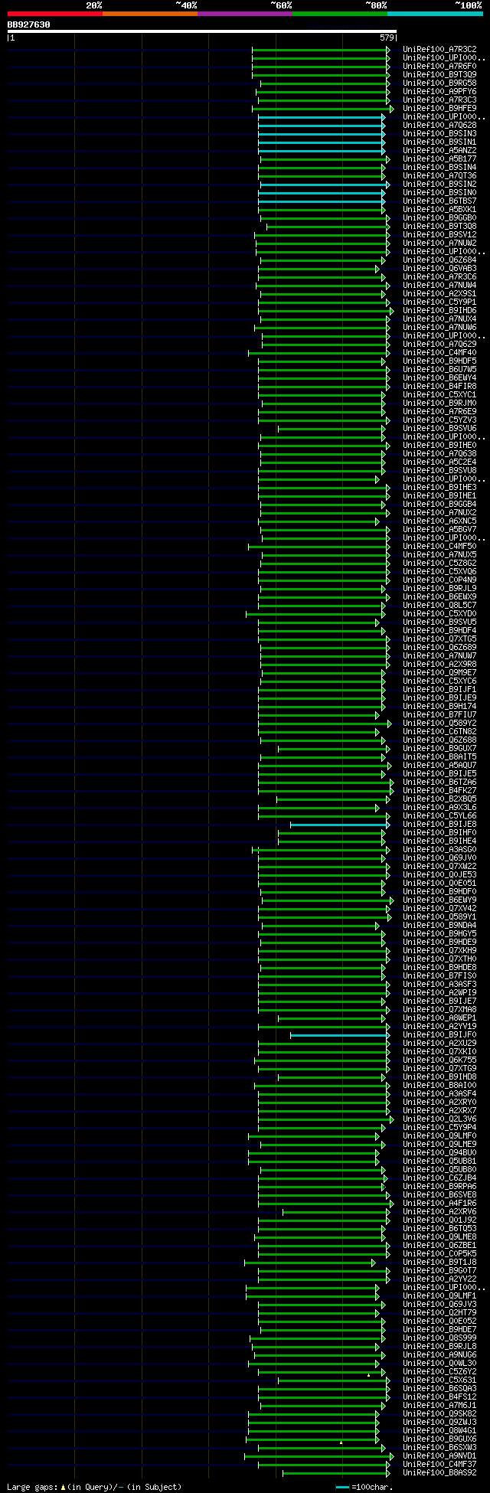This screenshot has width=490, height=1493.
Task: Open UniRef100_Q2L3V6 label
Action: [x=439, y=1119]
